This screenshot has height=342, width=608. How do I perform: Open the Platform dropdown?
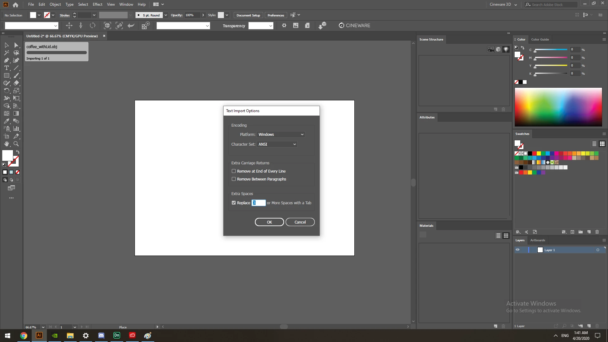[281, 135]
